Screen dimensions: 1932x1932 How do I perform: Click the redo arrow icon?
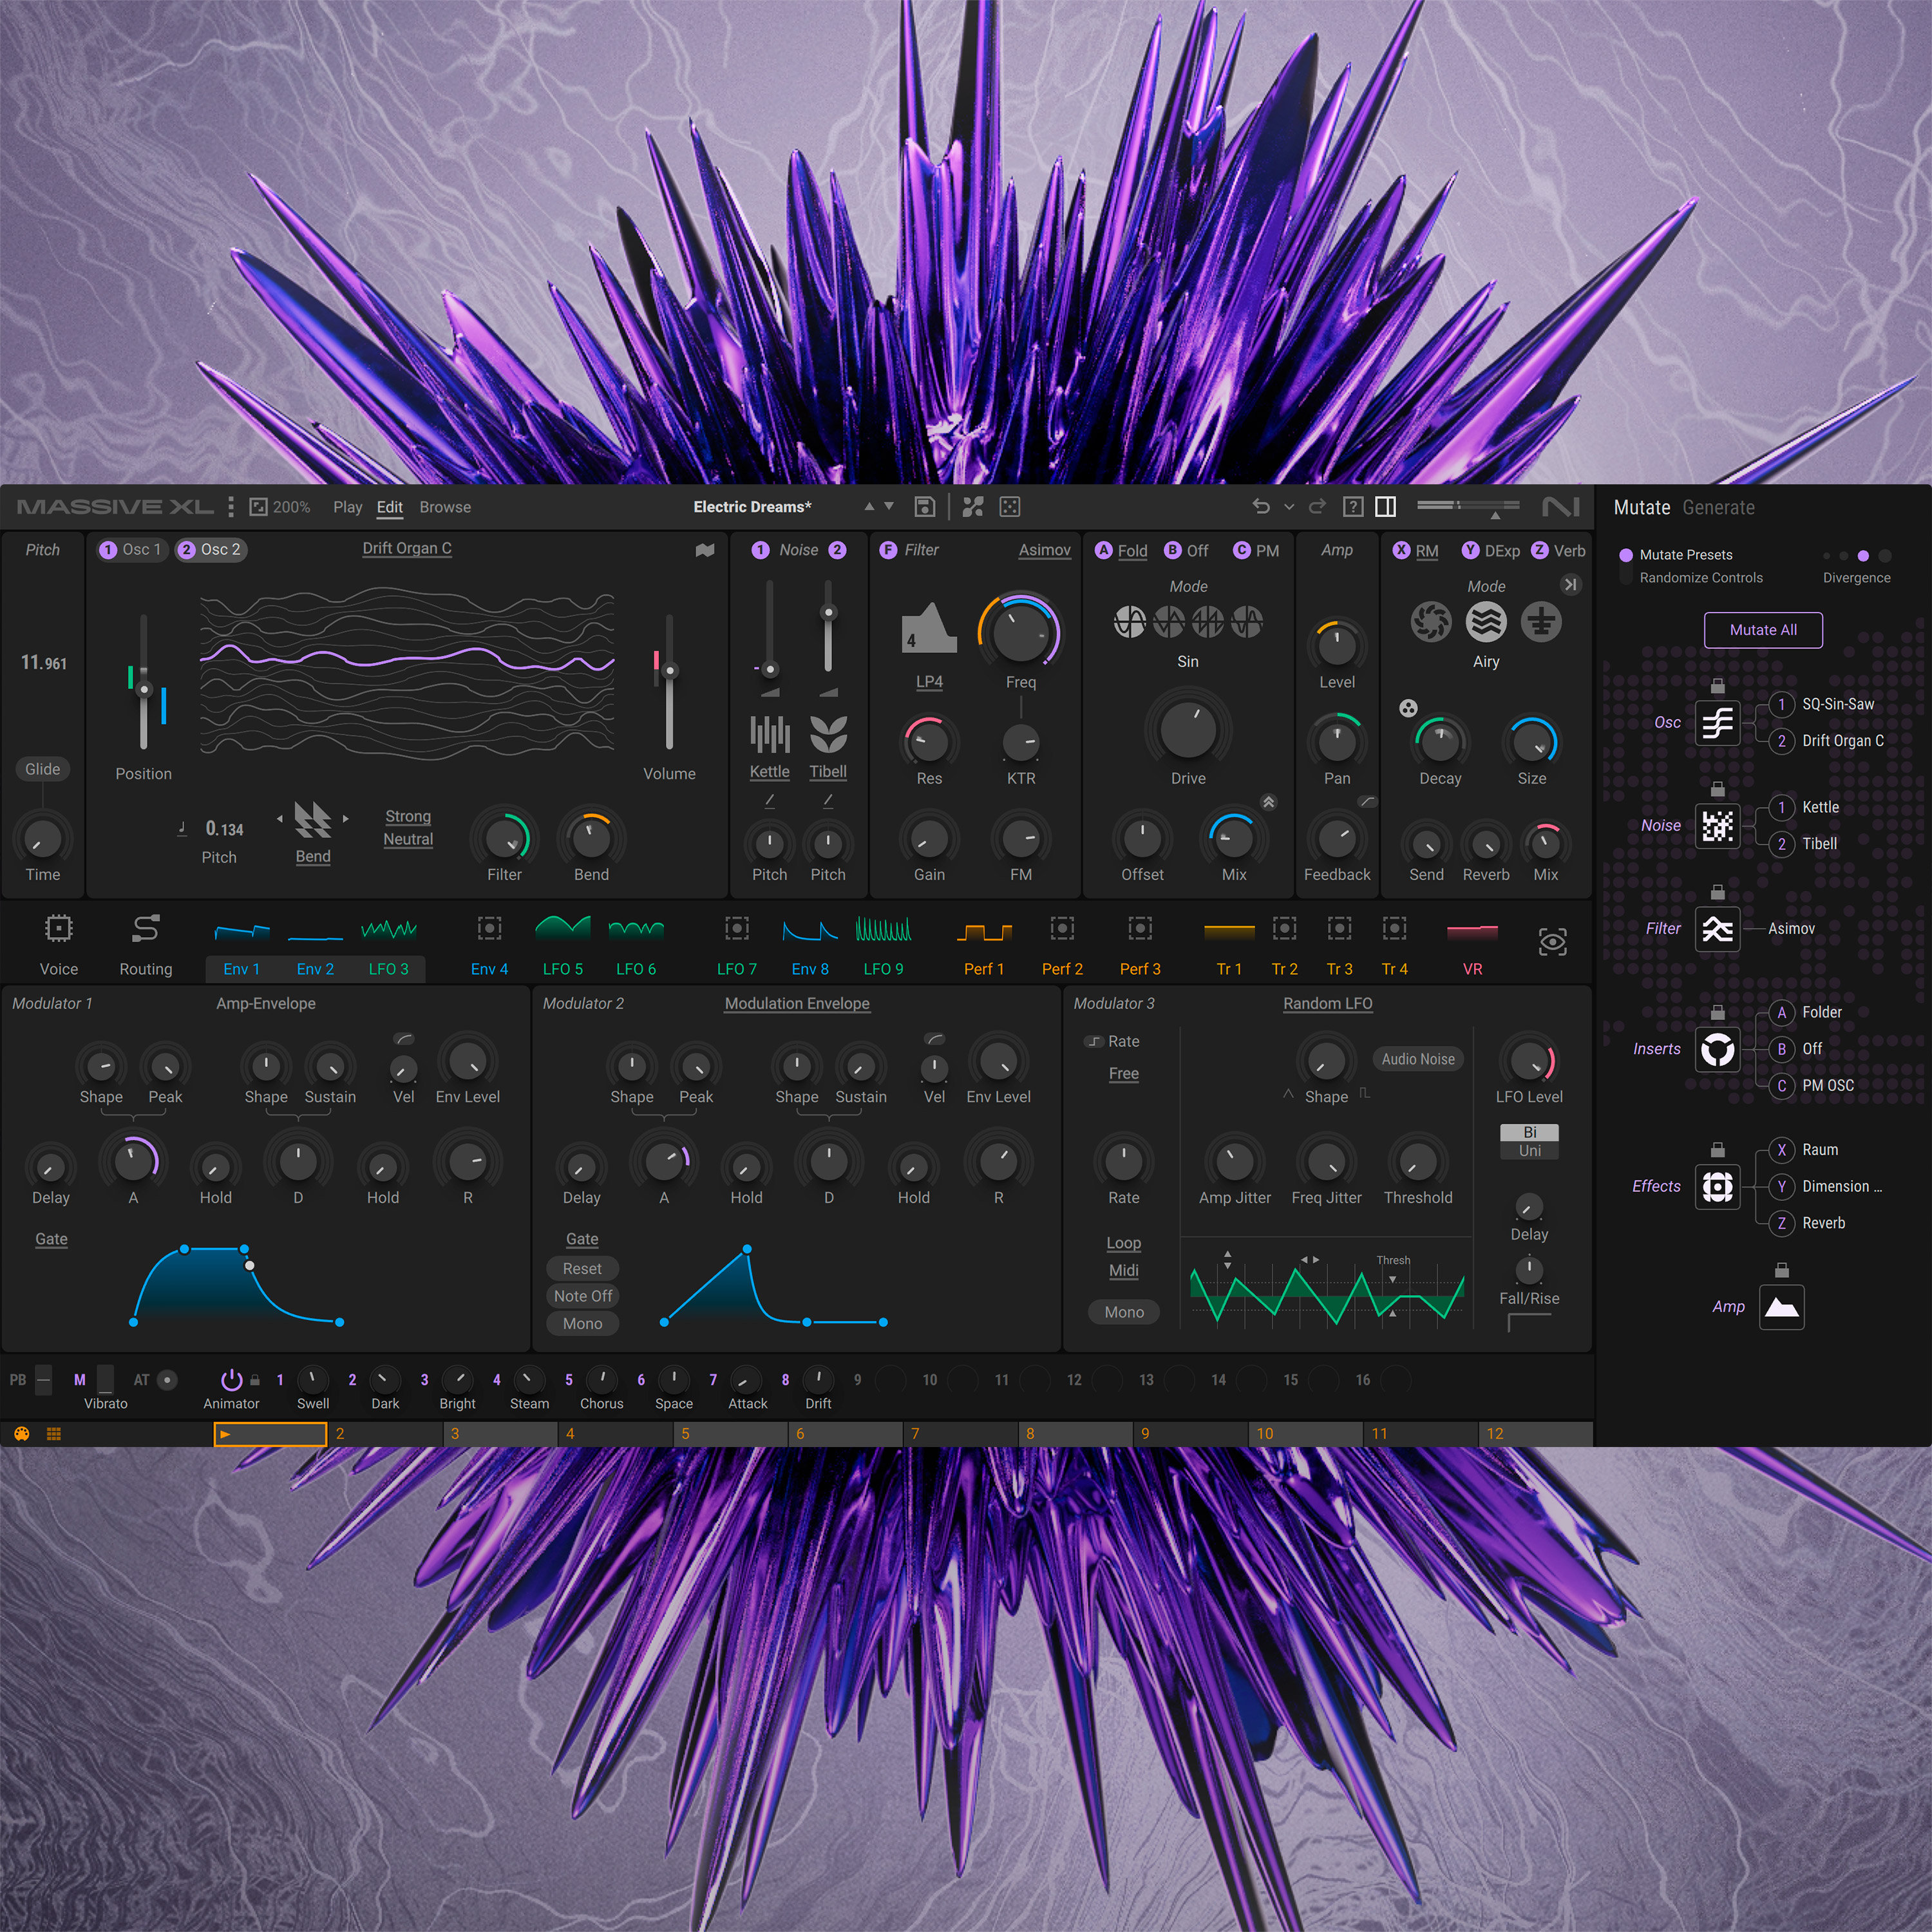[1317, 507]
